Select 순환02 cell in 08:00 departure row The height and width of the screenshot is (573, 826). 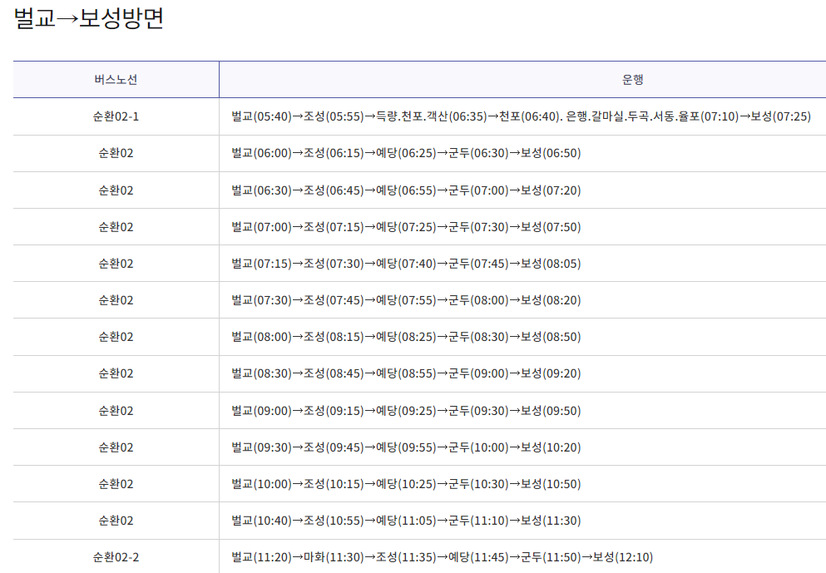tap(116, 337)
